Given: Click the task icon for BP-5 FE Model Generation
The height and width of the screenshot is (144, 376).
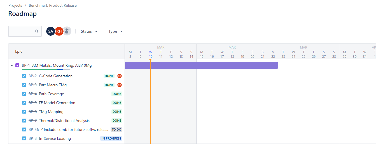Looking at the screenshot, I should [24, 103].
